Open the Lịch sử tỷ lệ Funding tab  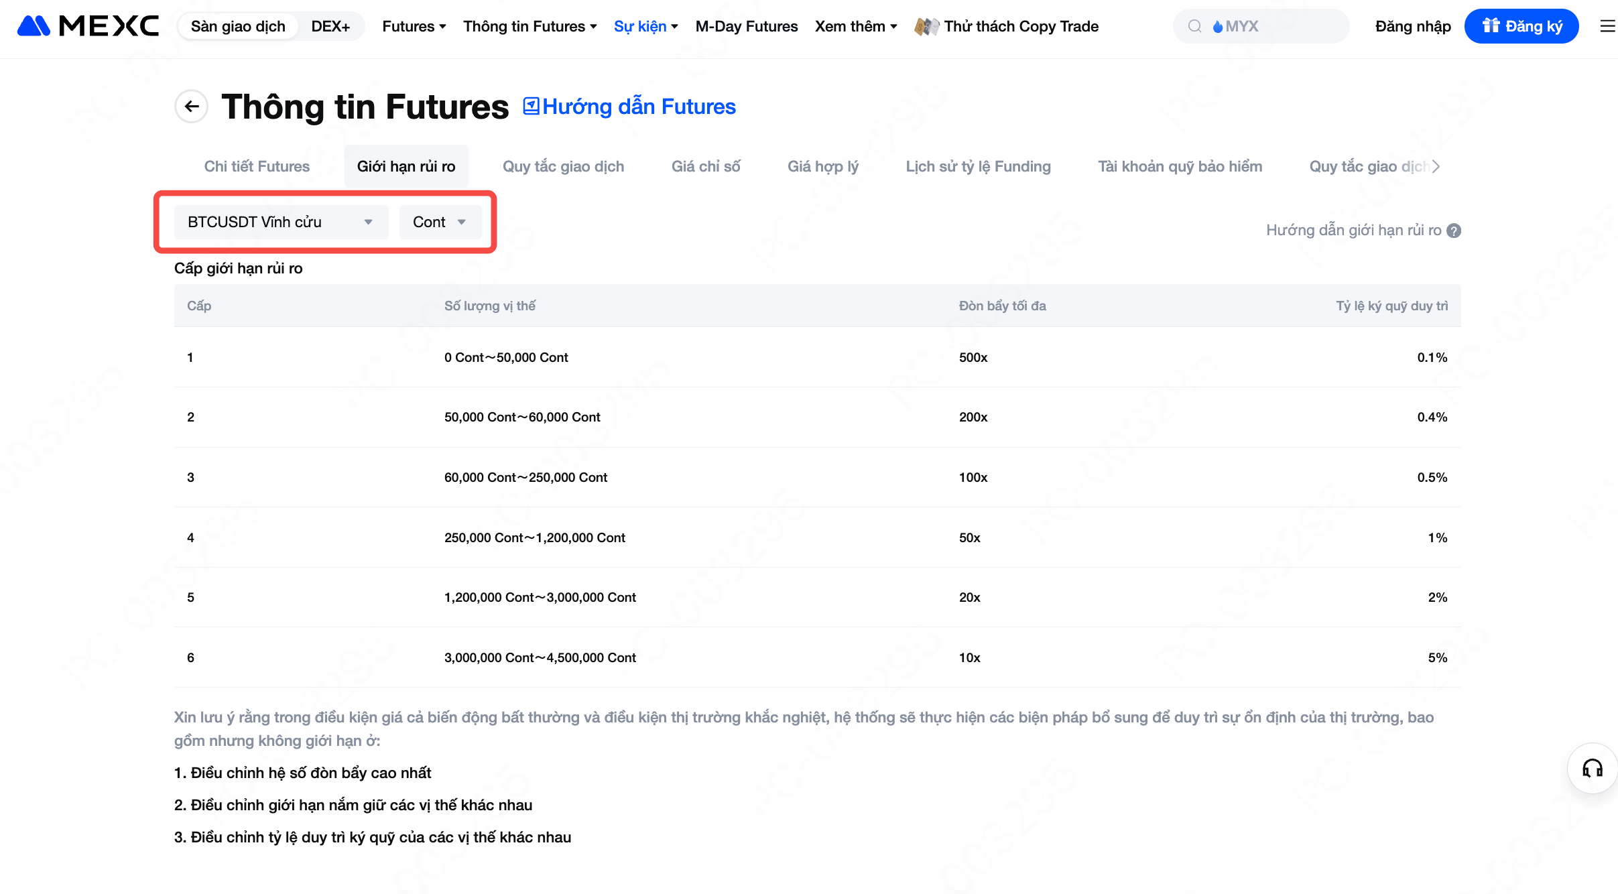[x=978, y=166]
